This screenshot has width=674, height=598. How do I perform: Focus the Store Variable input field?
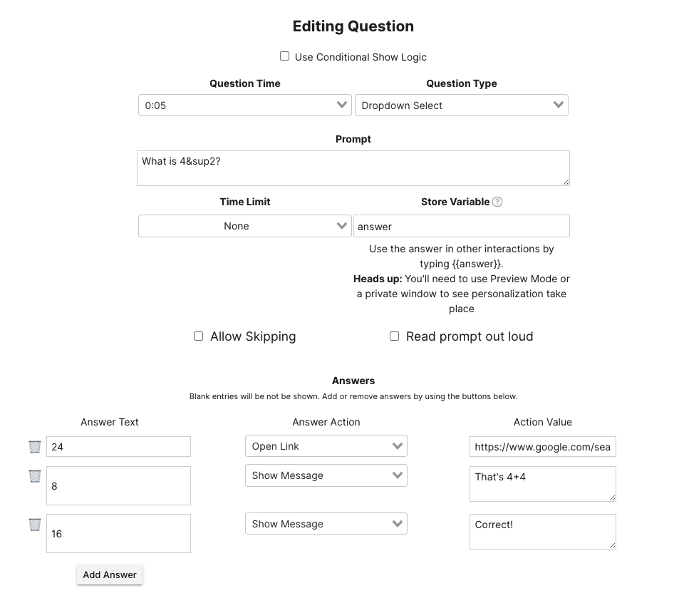coord(461,227)
